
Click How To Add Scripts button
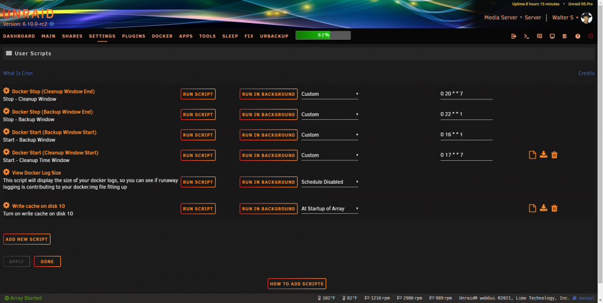(x=297, y=284)
